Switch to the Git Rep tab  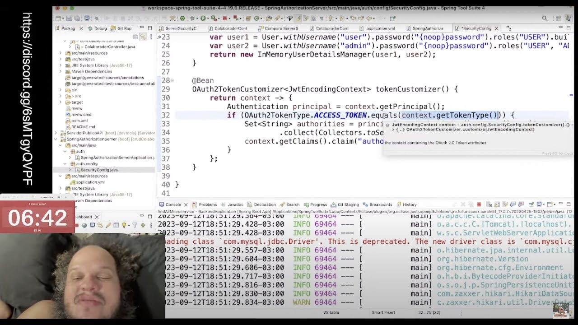click(x=121, y=28)
